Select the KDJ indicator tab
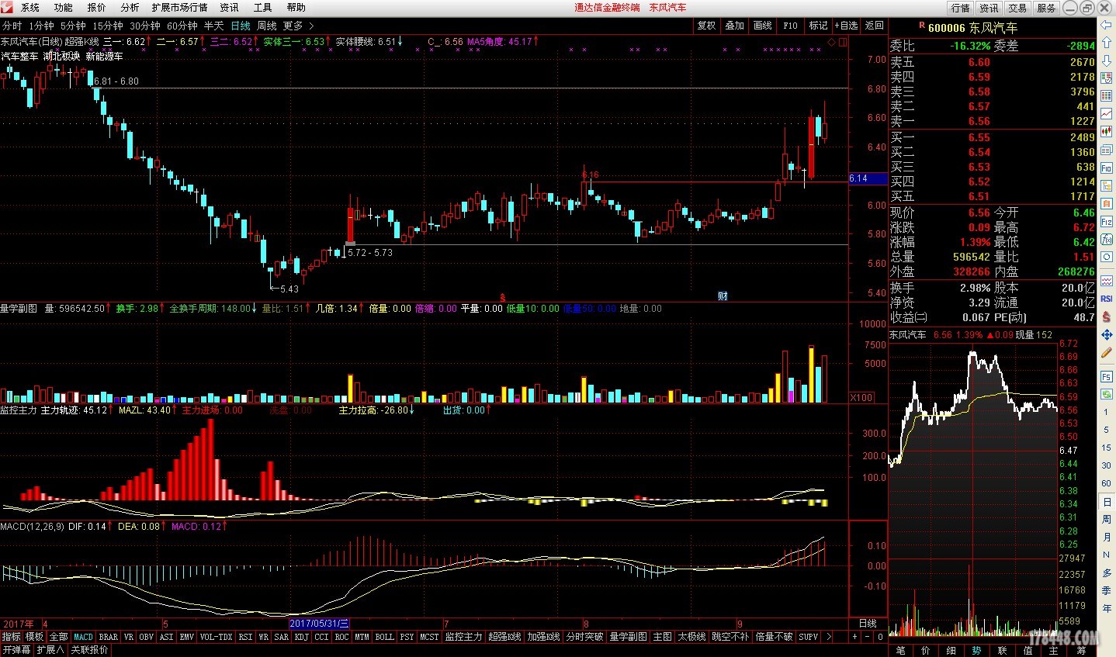1116x657 pixels. pyautogui.click(x=302, y=637)
